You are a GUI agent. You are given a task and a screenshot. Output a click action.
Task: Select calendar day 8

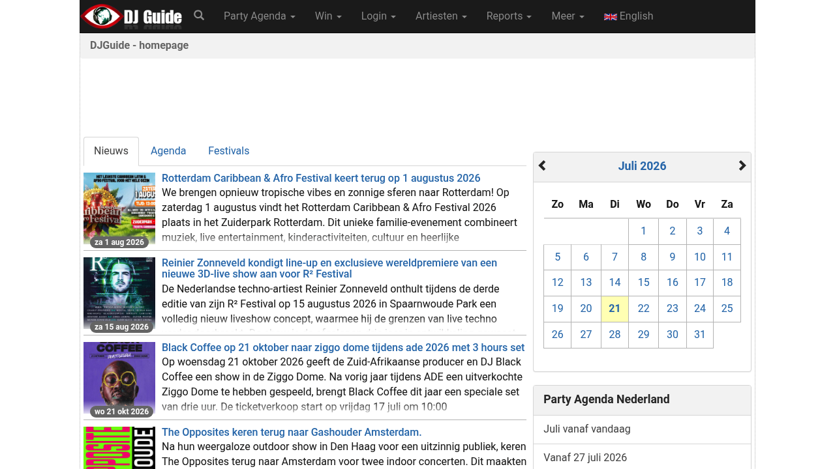coord(643,257)
